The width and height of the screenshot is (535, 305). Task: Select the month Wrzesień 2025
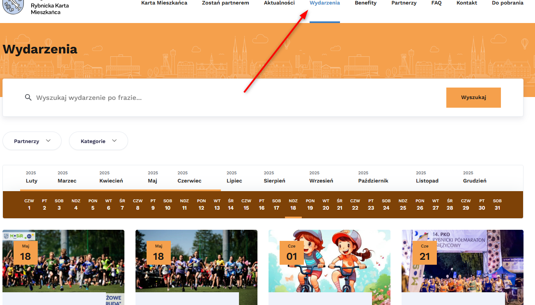(x=321, y=177)
